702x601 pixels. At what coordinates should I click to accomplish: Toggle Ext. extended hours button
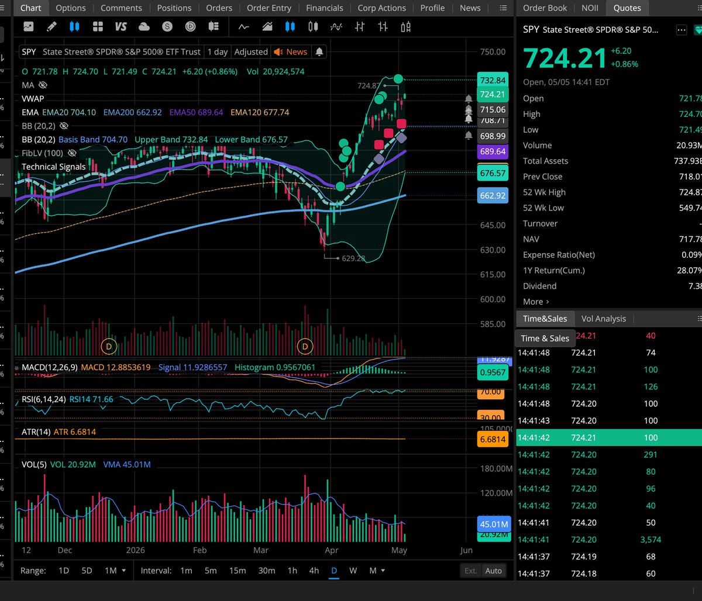470,571
